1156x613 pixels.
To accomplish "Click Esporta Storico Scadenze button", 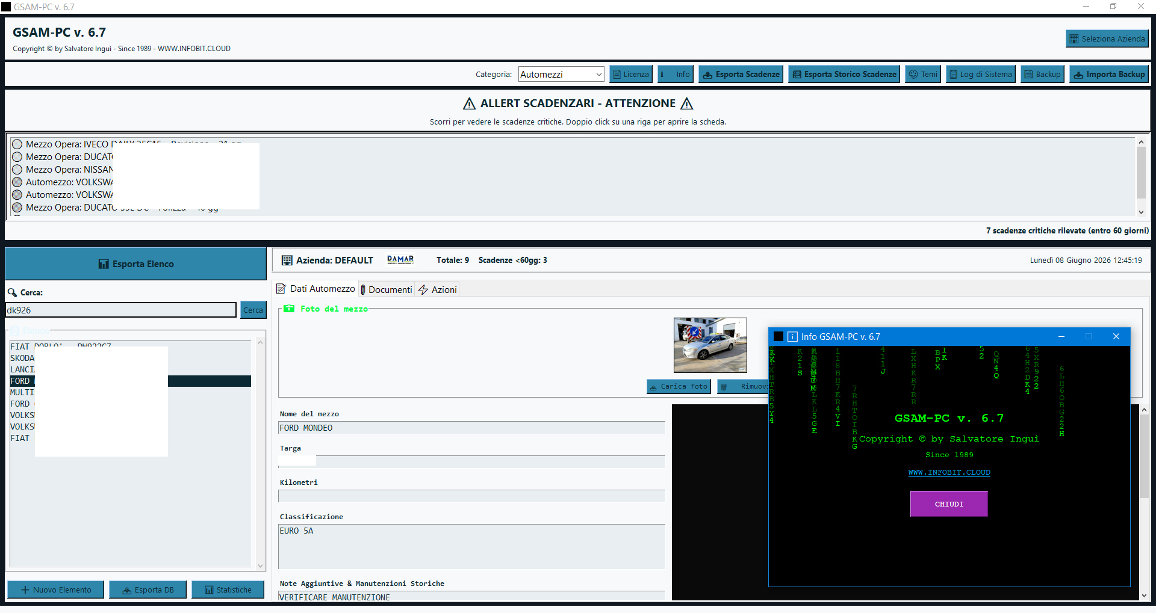I will tap(844, 74).
